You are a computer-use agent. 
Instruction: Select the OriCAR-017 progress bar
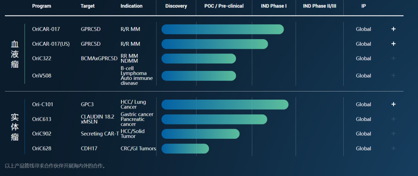(223, 29)
